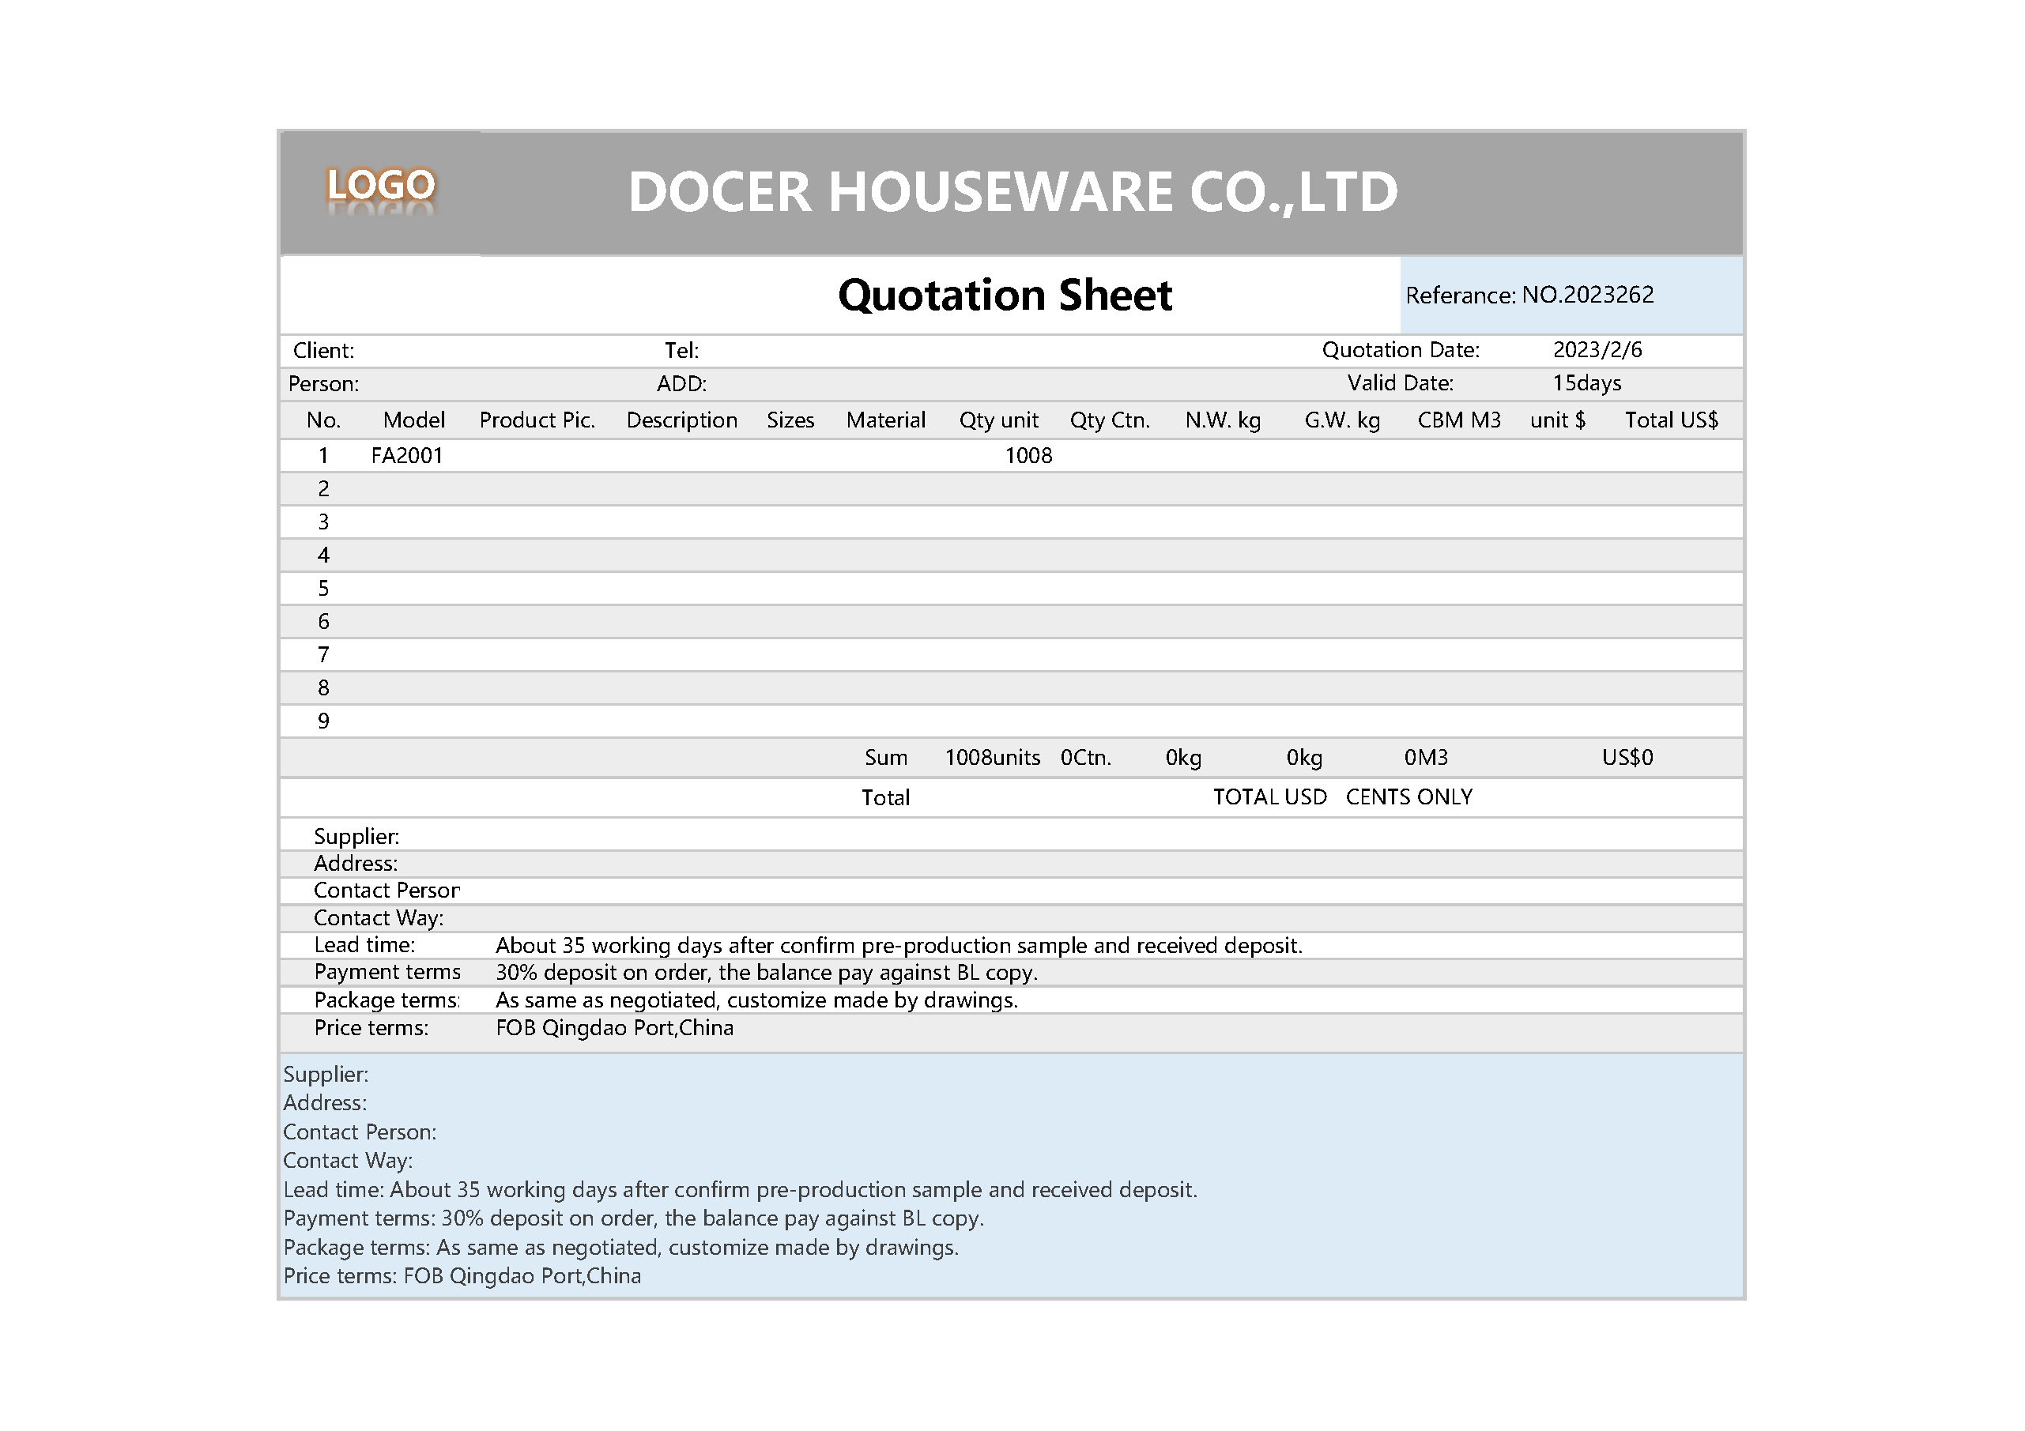Click the FOB Qingdao Port,China table cell
This screenshot has height=1431, width=2025.
pos(615,1029)
